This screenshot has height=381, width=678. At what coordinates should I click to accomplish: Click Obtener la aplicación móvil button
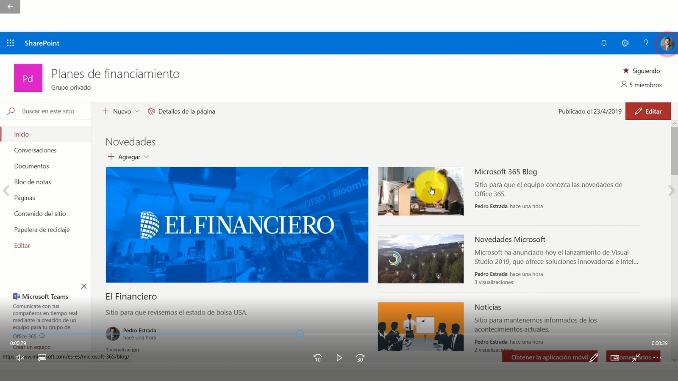550,357
